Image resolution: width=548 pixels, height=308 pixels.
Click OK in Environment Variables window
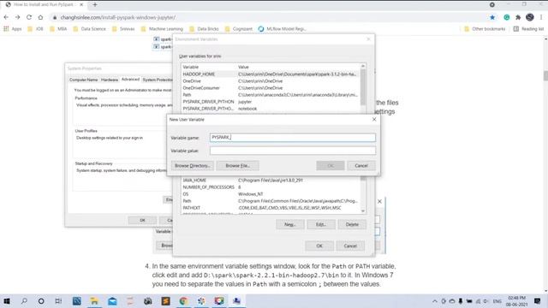coord(319,246)
